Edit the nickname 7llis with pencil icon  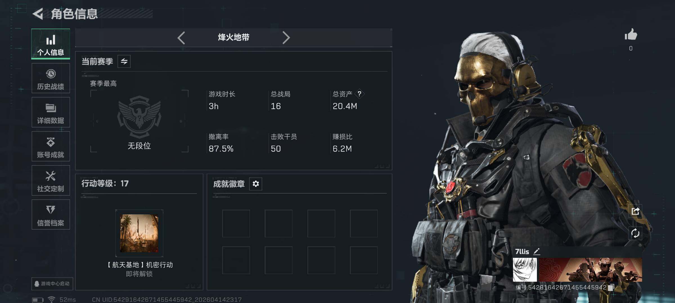click(537, 251)
